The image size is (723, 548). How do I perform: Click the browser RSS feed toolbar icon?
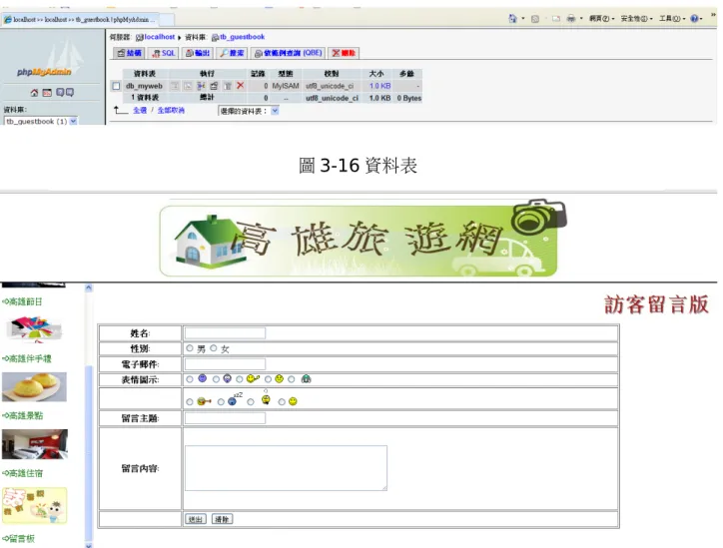(535, 19)
